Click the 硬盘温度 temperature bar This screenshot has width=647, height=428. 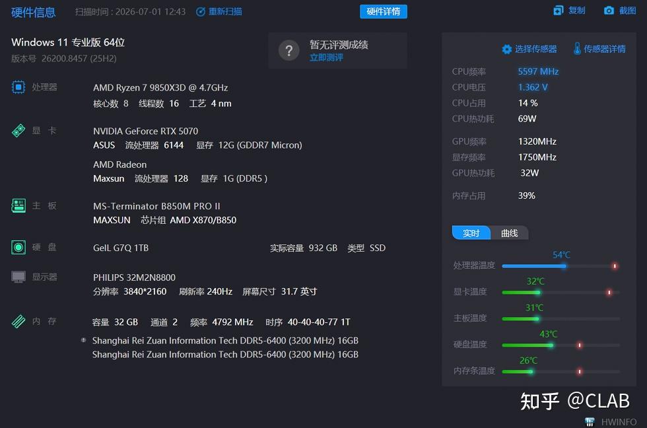561,345
